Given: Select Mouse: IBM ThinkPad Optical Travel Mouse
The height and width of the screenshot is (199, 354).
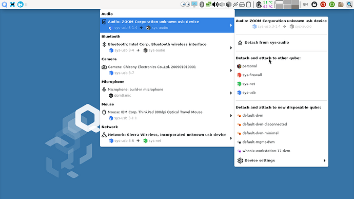Looking at the screenshot, I should pos(167,116).
